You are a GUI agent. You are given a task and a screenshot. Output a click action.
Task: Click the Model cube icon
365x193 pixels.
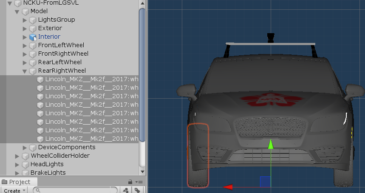[25, 11]
